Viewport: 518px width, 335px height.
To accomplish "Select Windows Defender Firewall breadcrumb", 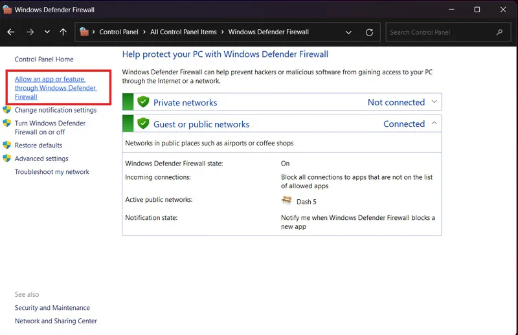I will click(x=268, y=32).
